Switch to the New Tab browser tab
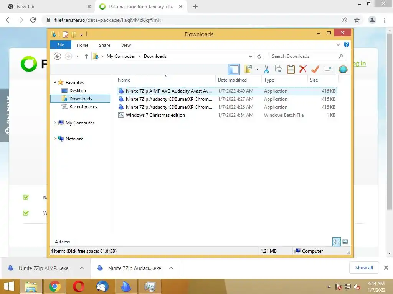This screenshot has width=393, height=294. pos(48,7)
